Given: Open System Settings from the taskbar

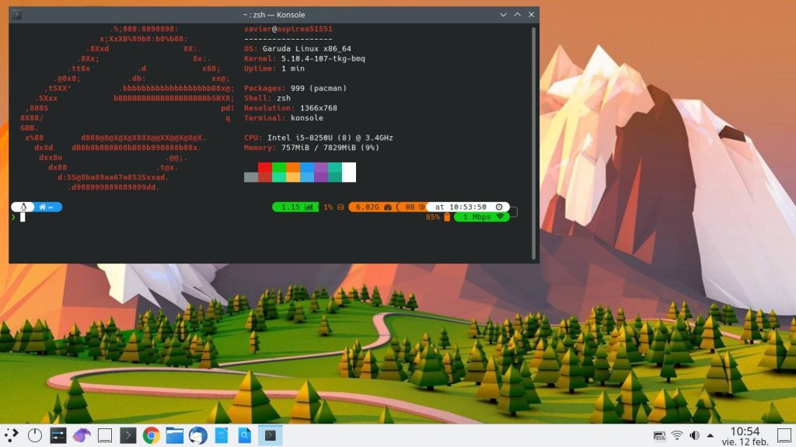Looking at the screenshot, I should click(58, 435).
